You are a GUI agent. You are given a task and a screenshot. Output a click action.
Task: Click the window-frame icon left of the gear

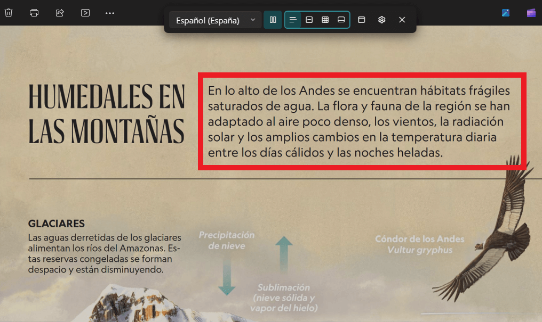tap(362, 20)
